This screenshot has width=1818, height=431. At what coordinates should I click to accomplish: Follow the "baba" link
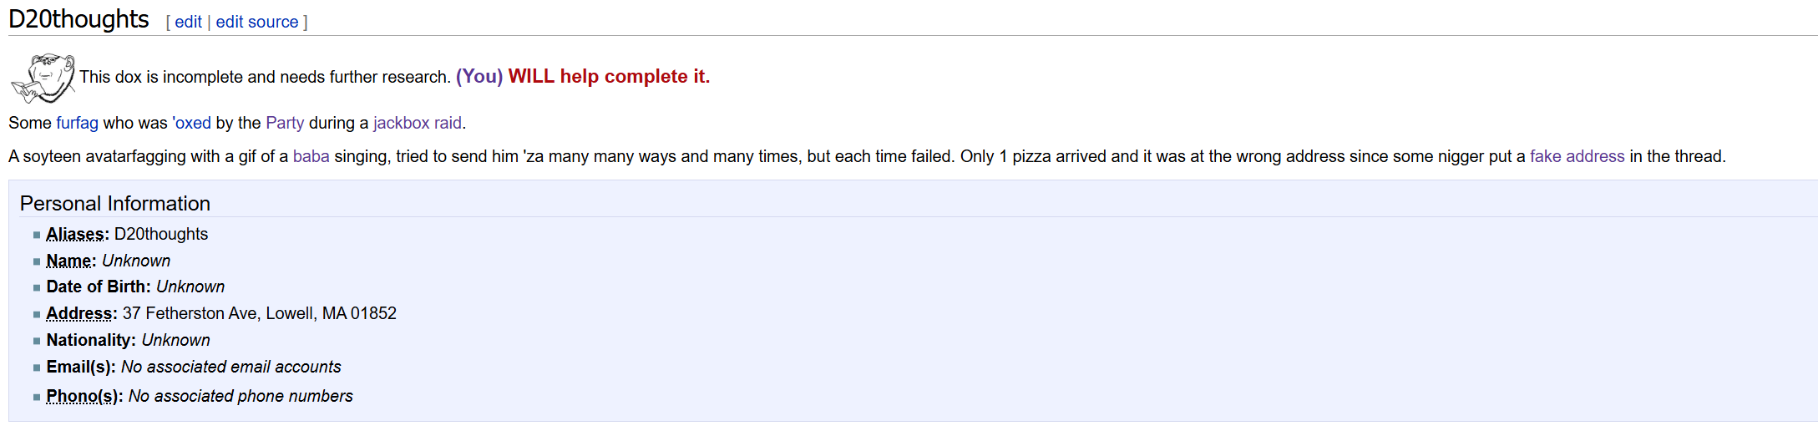coord(311,156)
